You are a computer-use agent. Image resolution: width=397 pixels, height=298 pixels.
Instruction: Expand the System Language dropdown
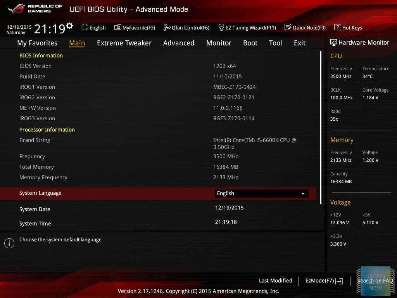pyautogui.click(x=261, y=193)
